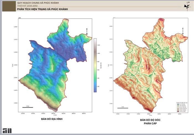Click the slope classification map image
The image size is (194, 135).
coord(150,65)
